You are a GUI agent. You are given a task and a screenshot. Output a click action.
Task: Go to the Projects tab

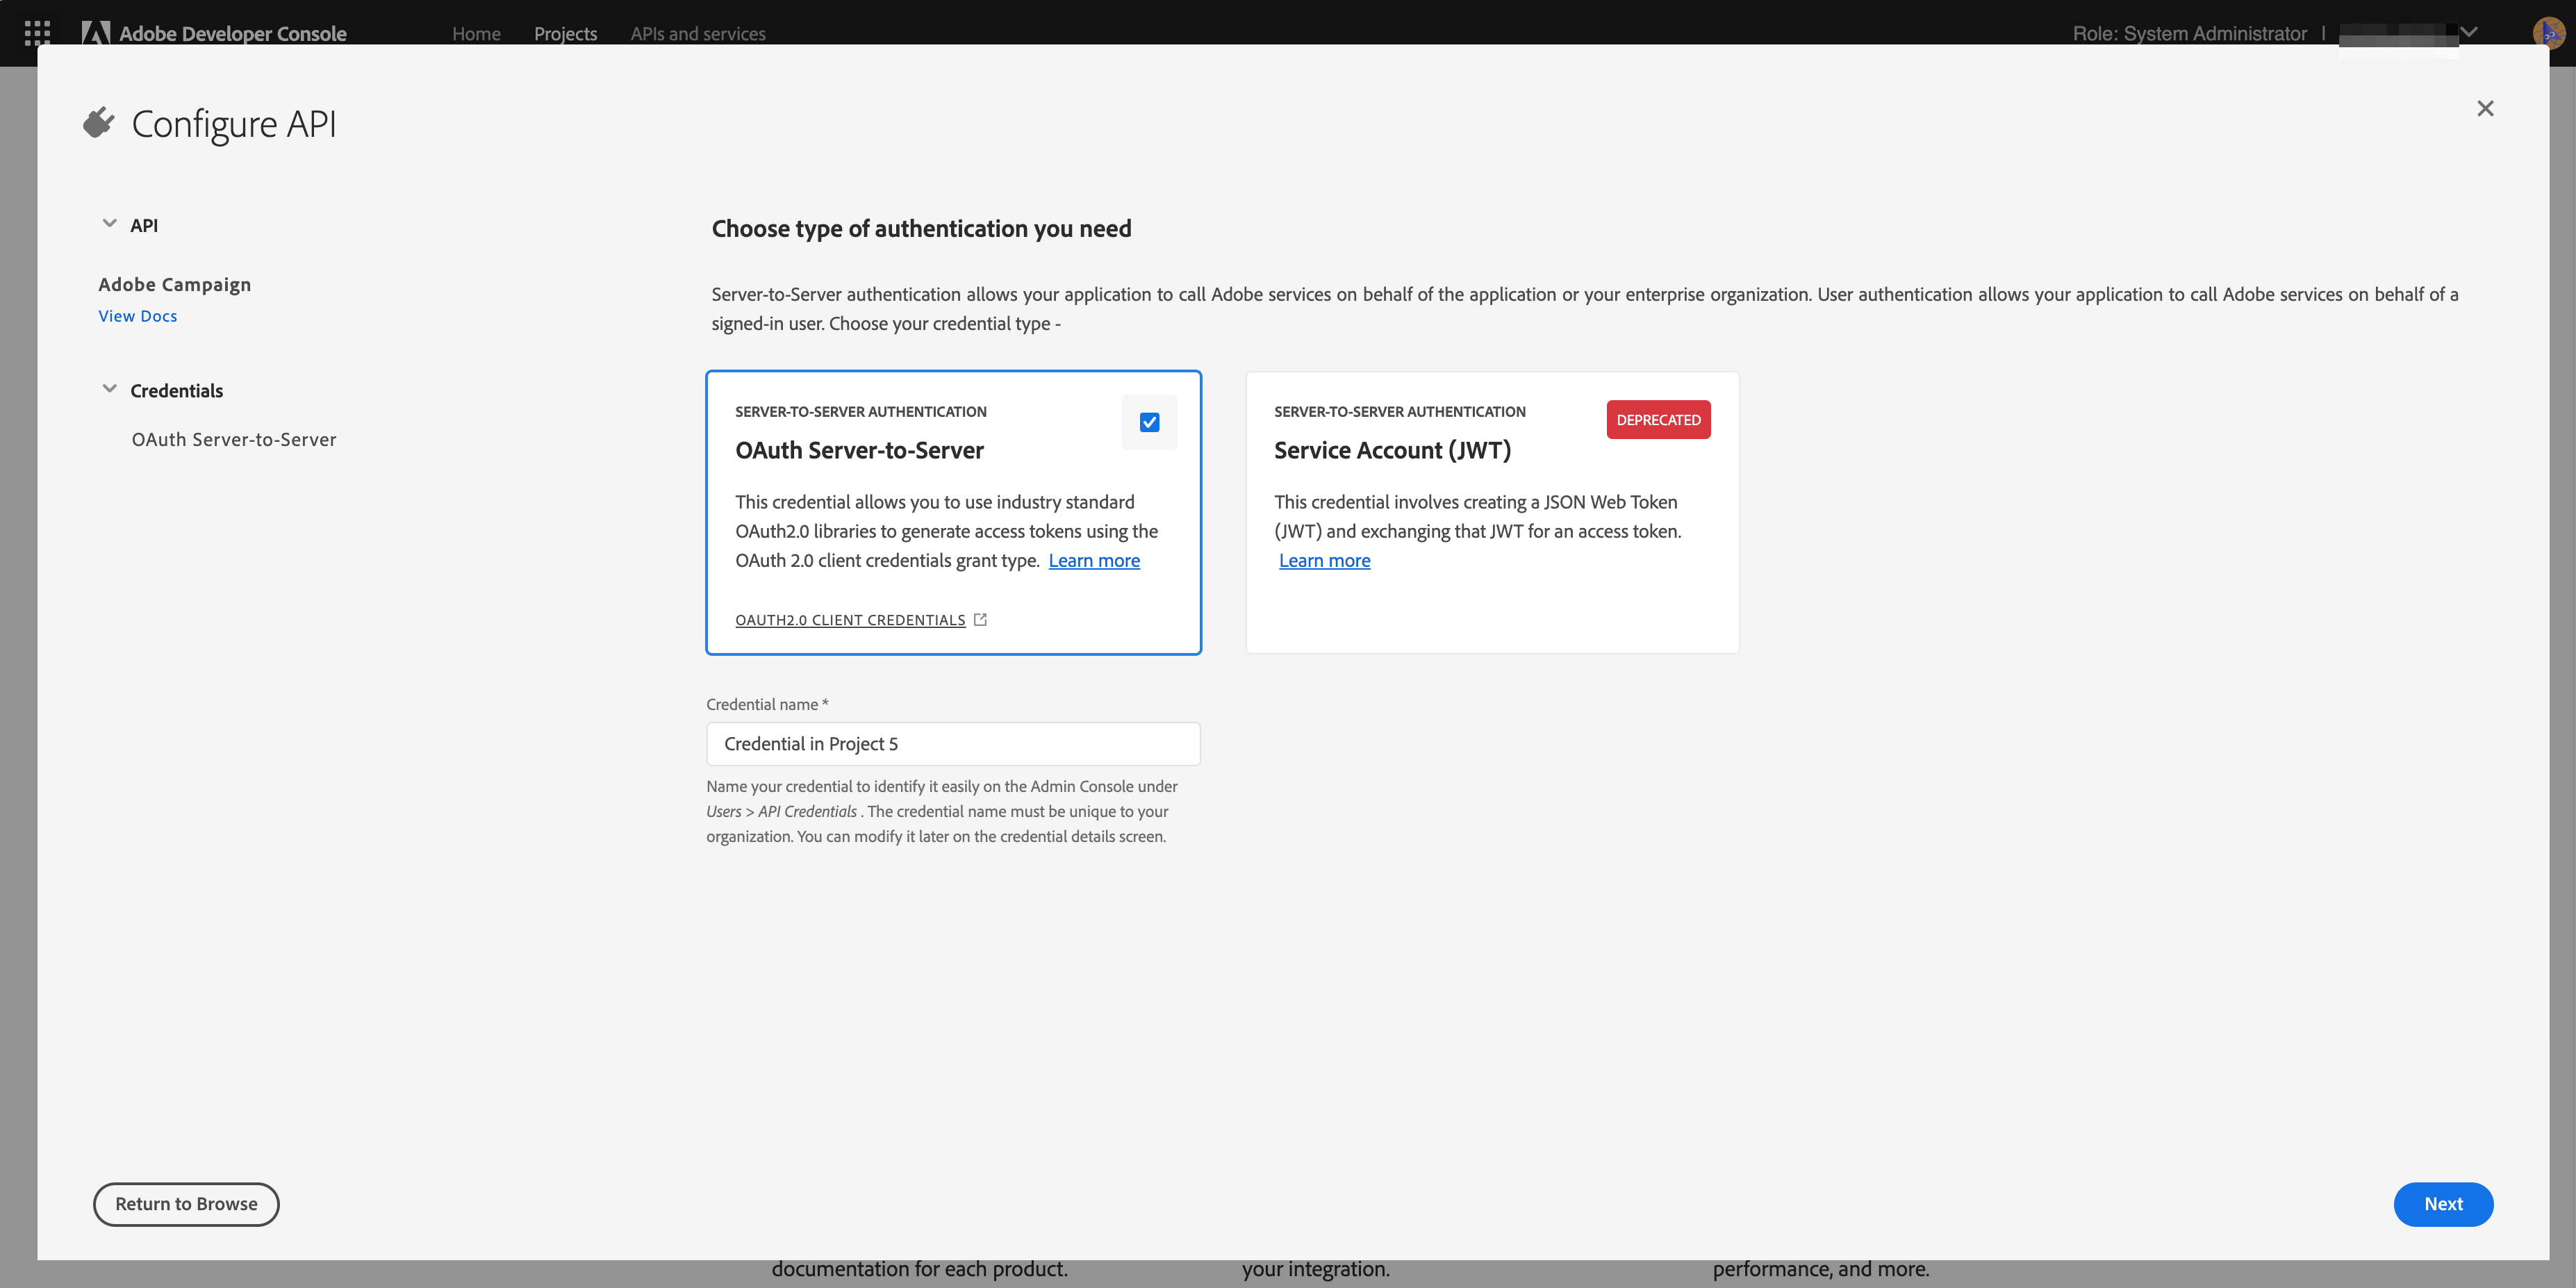click(565, 33)
